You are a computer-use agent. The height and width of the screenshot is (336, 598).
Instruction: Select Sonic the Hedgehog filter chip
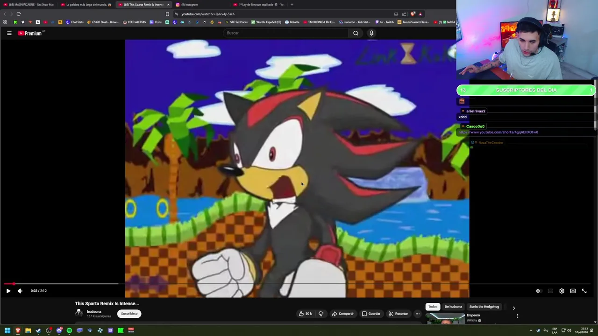[484, 307]
